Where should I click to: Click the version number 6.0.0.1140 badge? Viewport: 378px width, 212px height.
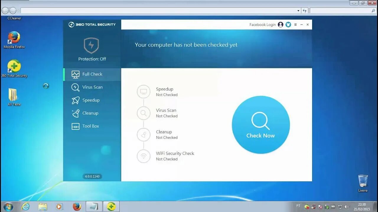[x=92, y=176]
